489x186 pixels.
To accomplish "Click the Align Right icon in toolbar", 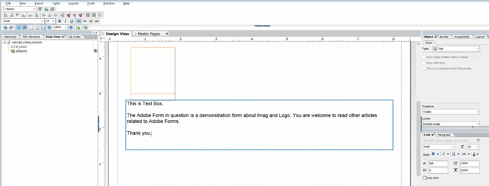I will click(91, 21).
